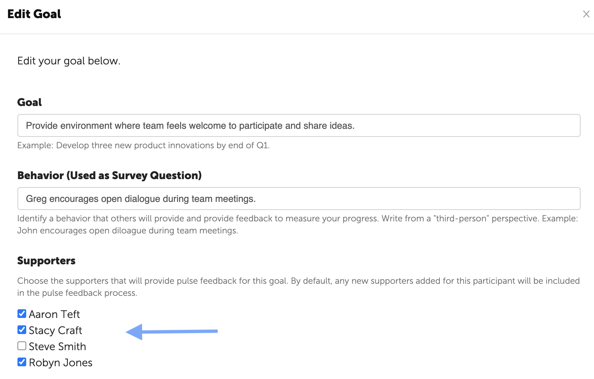Image resolution: width=594 pixels, height=379 pixels.
Task: Click the Supporters section heading
Action: [x=46, y=261]
